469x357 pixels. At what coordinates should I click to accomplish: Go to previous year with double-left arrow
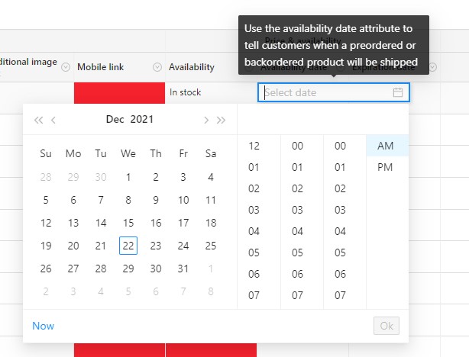pyautogui.click(x=38, y=120)
